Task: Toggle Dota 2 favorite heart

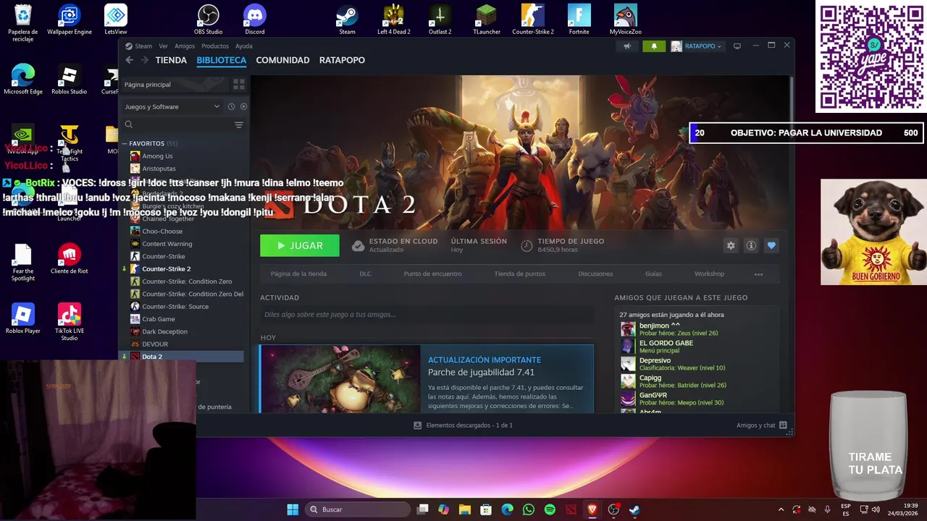Action: [771, 245]
